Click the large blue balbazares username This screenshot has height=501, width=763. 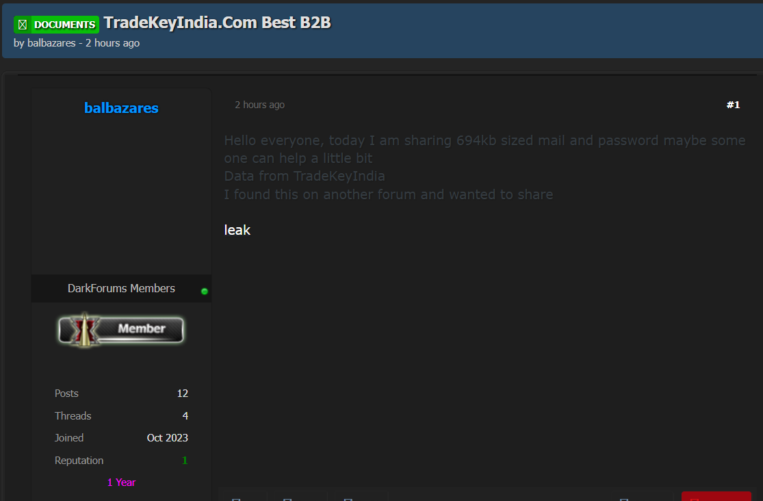[121, 107]
